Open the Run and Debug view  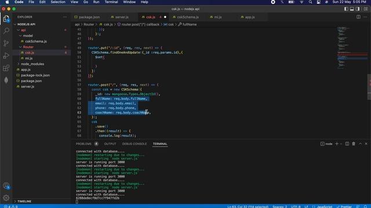pos(6,55)
